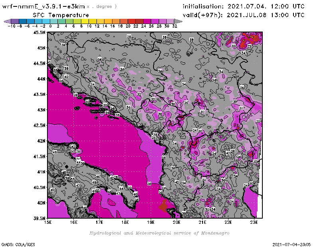Click the '45N' latitude label
The image size is (319, 247).
pos(41,48)
